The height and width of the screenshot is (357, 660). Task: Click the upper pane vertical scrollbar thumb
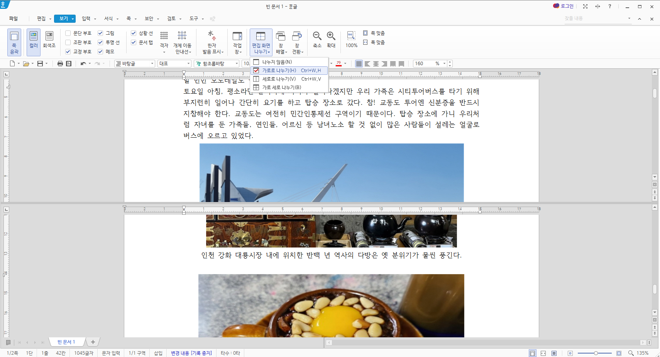(x=655, y=93)
